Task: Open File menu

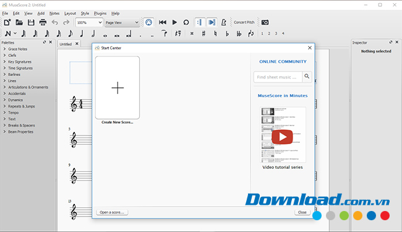Action: (x=5, y=14)
